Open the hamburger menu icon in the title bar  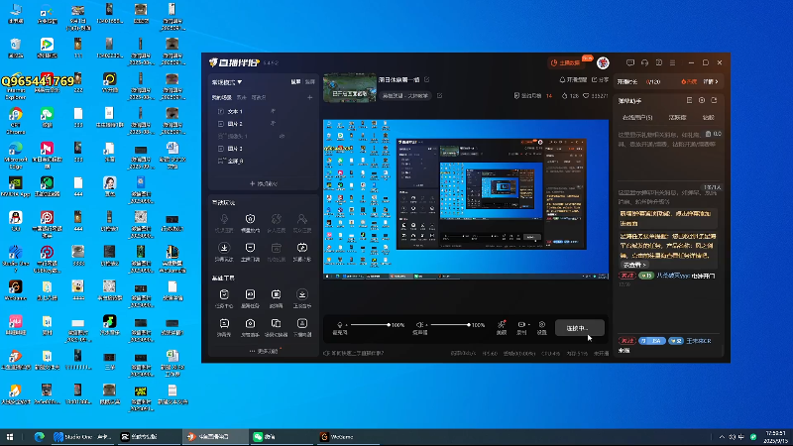click(673, 62)
